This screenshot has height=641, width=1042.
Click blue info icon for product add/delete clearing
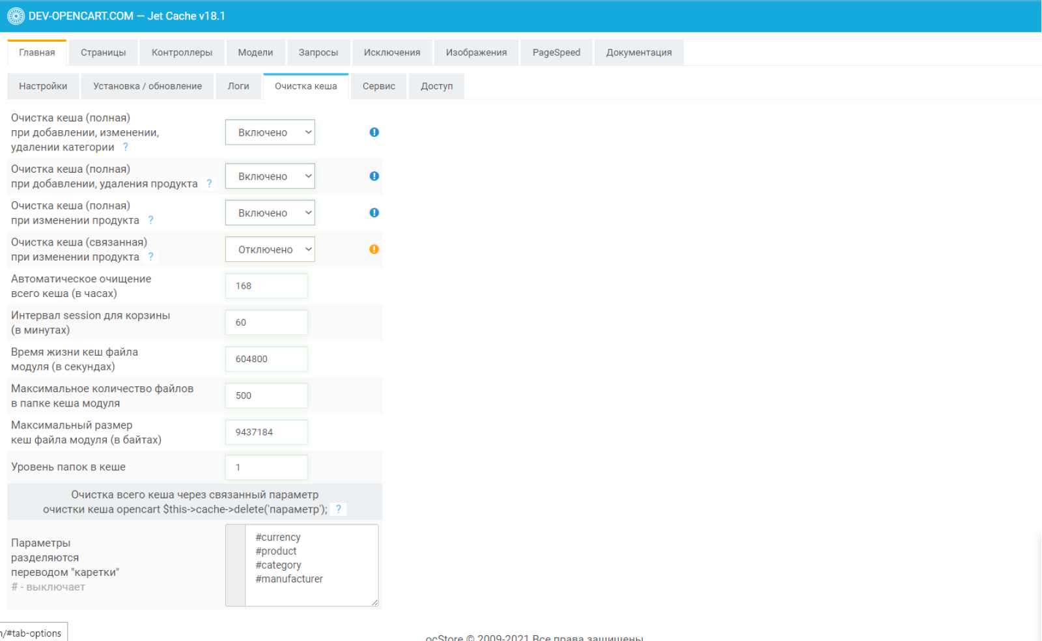pos(374,176)
